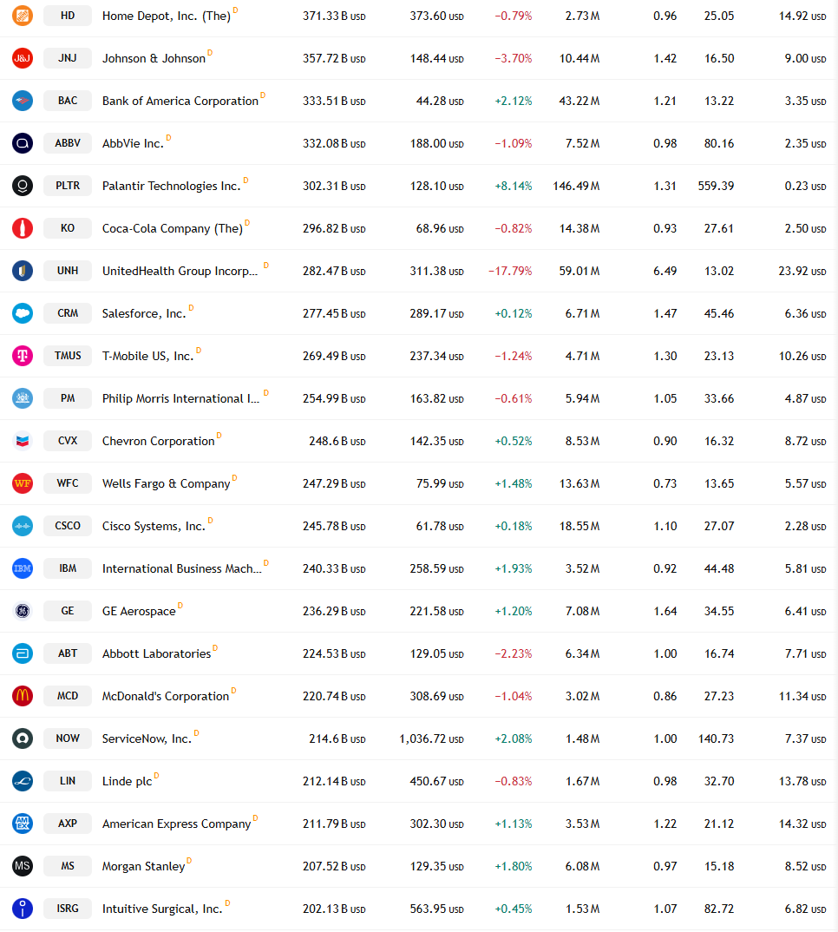Image resolution: width=838 pixels, height=932 pixels.
Task: Open McDonald's Corporation link
Action: tap(165, 696)
